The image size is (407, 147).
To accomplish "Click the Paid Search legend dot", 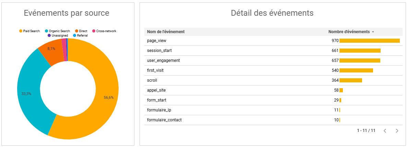I will tap(21, 31).
